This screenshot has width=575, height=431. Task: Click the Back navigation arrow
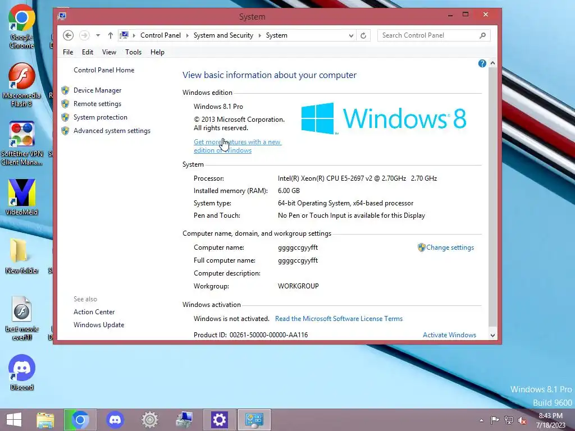click(68, 35)
